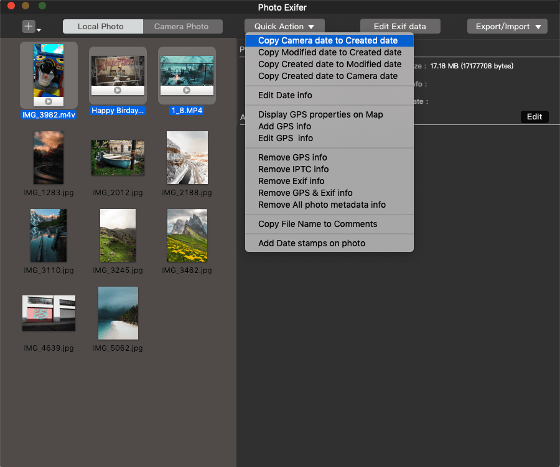The width and height of the screenshot is (560, 467).
Task: Switch to the Camera Photo tab
Action: click(x=182, y=26)
